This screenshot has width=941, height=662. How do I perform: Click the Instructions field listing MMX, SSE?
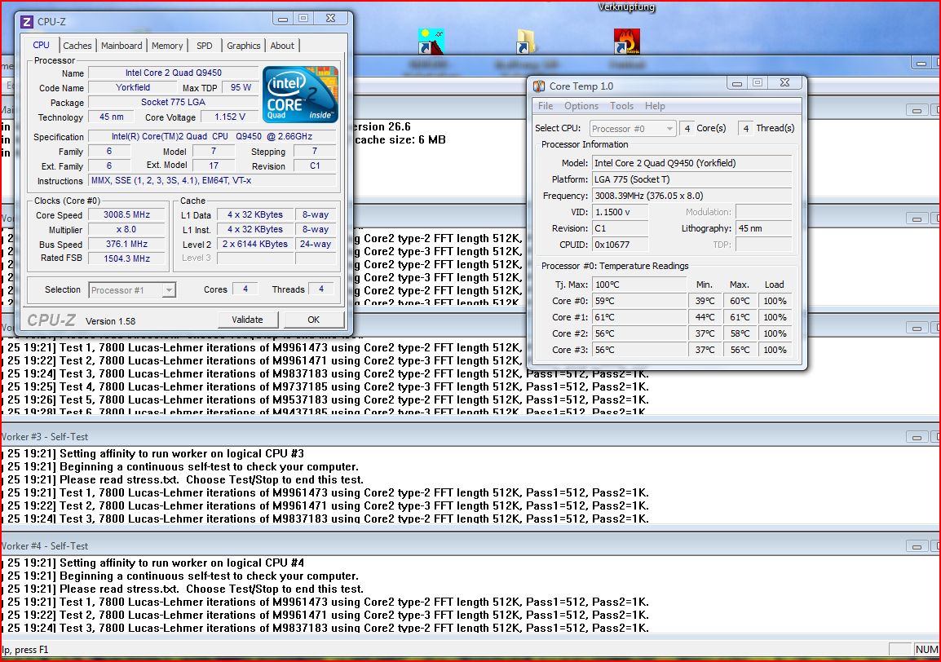tap(213, 180)
